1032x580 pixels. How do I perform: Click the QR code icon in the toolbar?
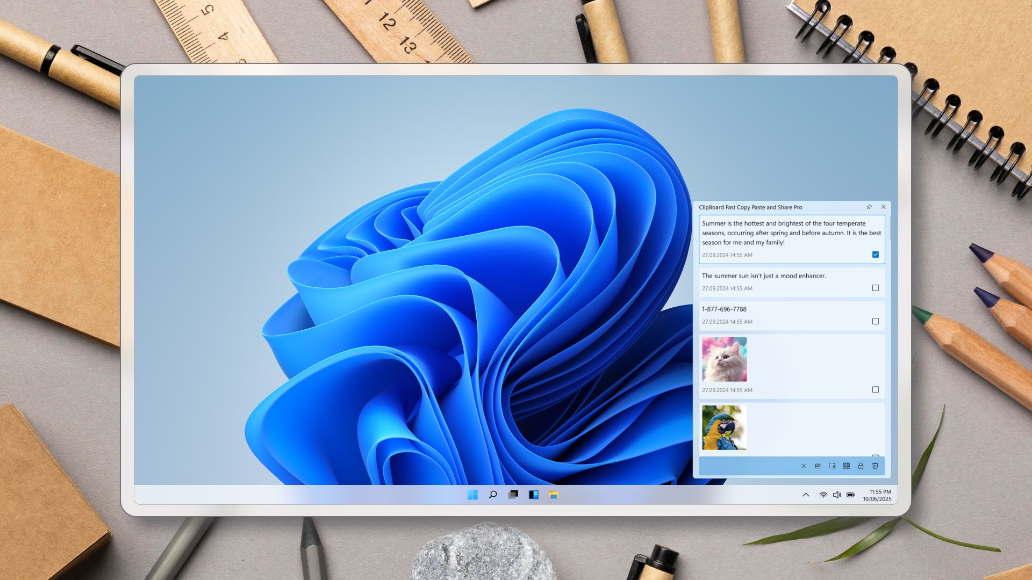(x=847, y=466)
